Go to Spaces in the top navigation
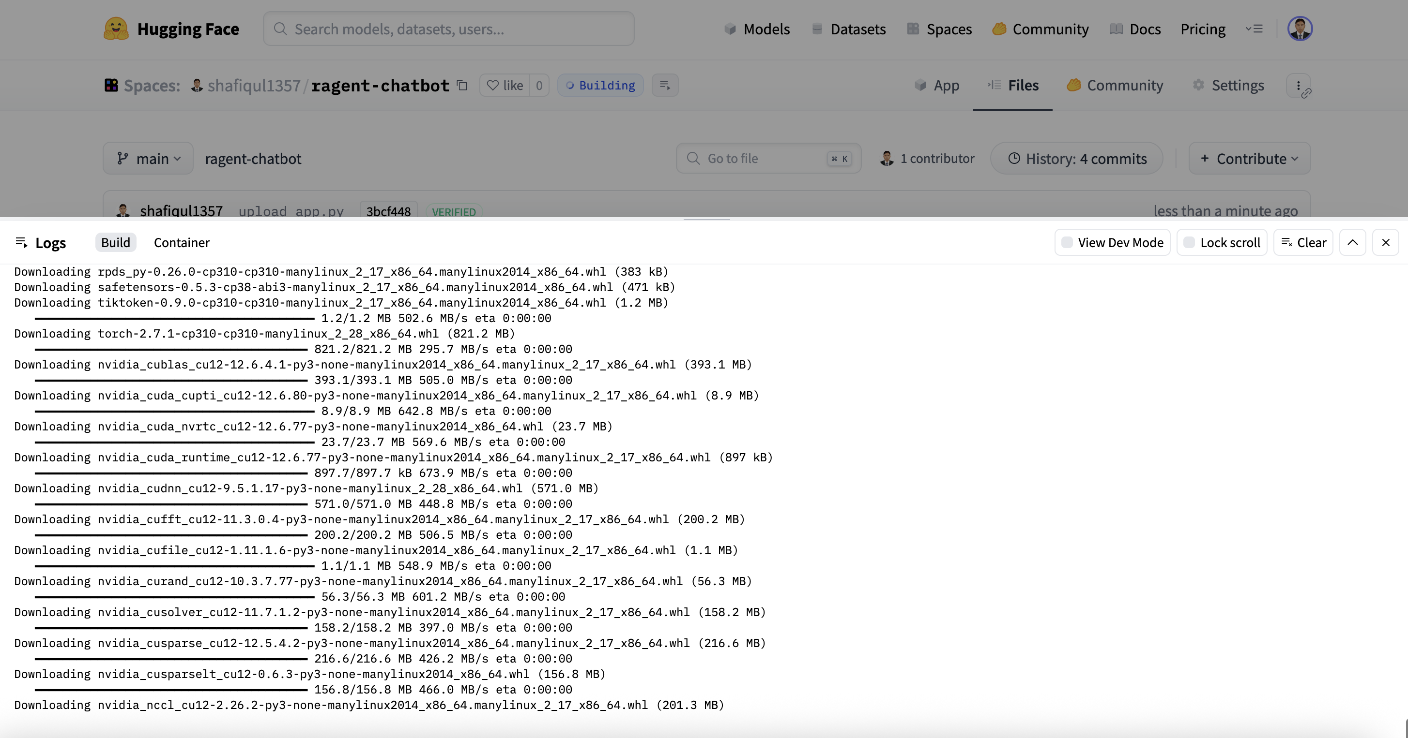 click(939, 29)
